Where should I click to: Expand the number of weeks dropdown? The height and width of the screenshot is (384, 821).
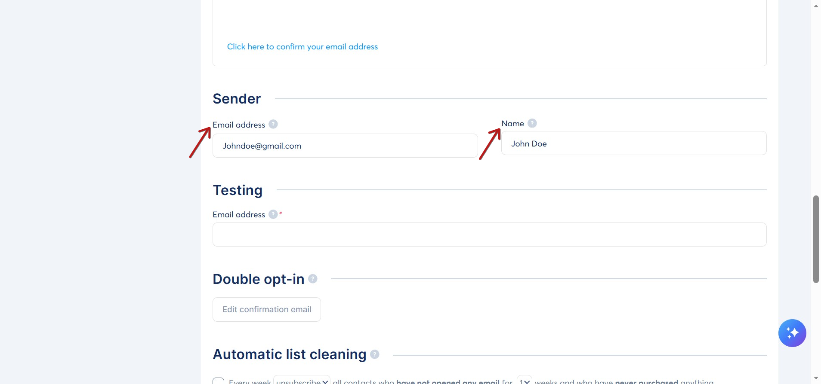pyautogui.click(x=525, y=381)
